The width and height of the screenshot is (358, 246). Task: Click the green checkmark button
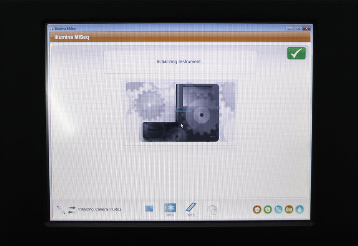(x=296, y=53)
